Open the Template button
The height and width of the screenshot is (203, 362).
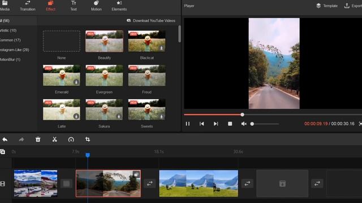(327, 6)
